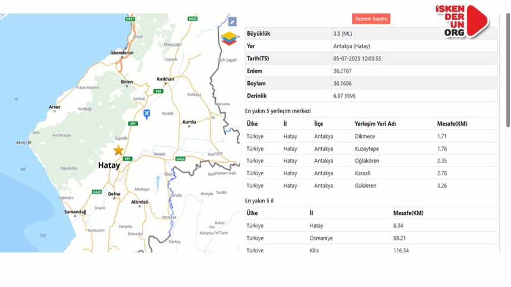The image size is (511, 287).
Task: Click the orange earthquake epicenter star
Action: pyautogui.click(x=118, y=150)
